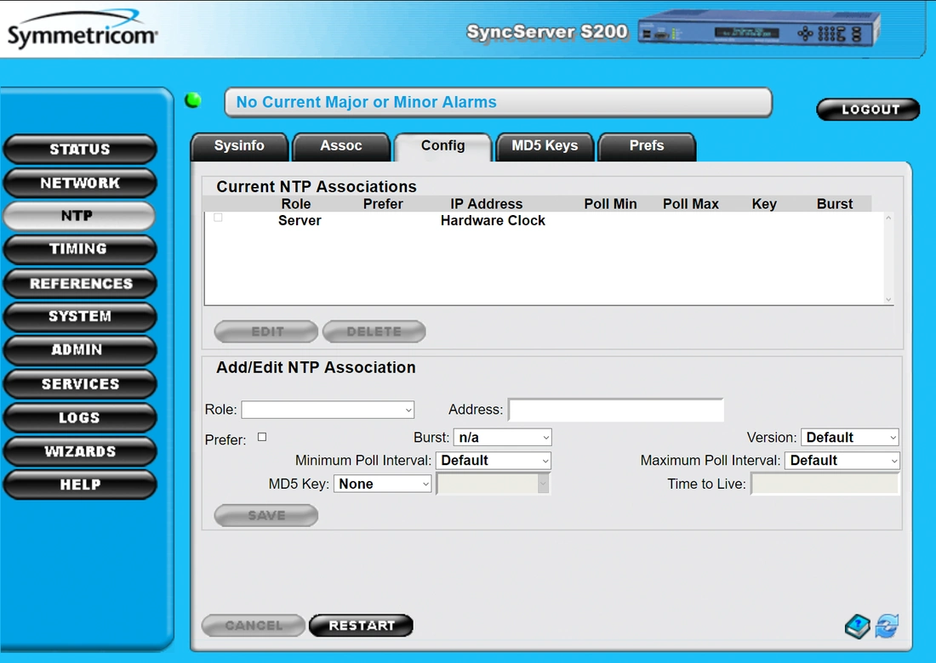Screen dimensions: 936x663
Task: Click the Symmetricom logo
Action: [82, 31]
